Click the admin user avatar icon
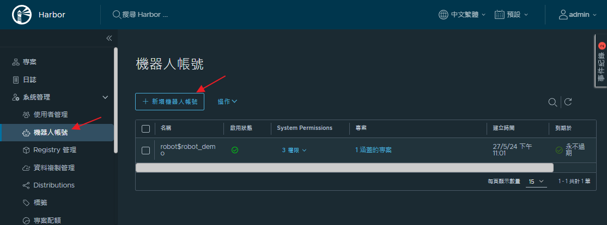This screenshot has height=225, width=607. [563, 15]
